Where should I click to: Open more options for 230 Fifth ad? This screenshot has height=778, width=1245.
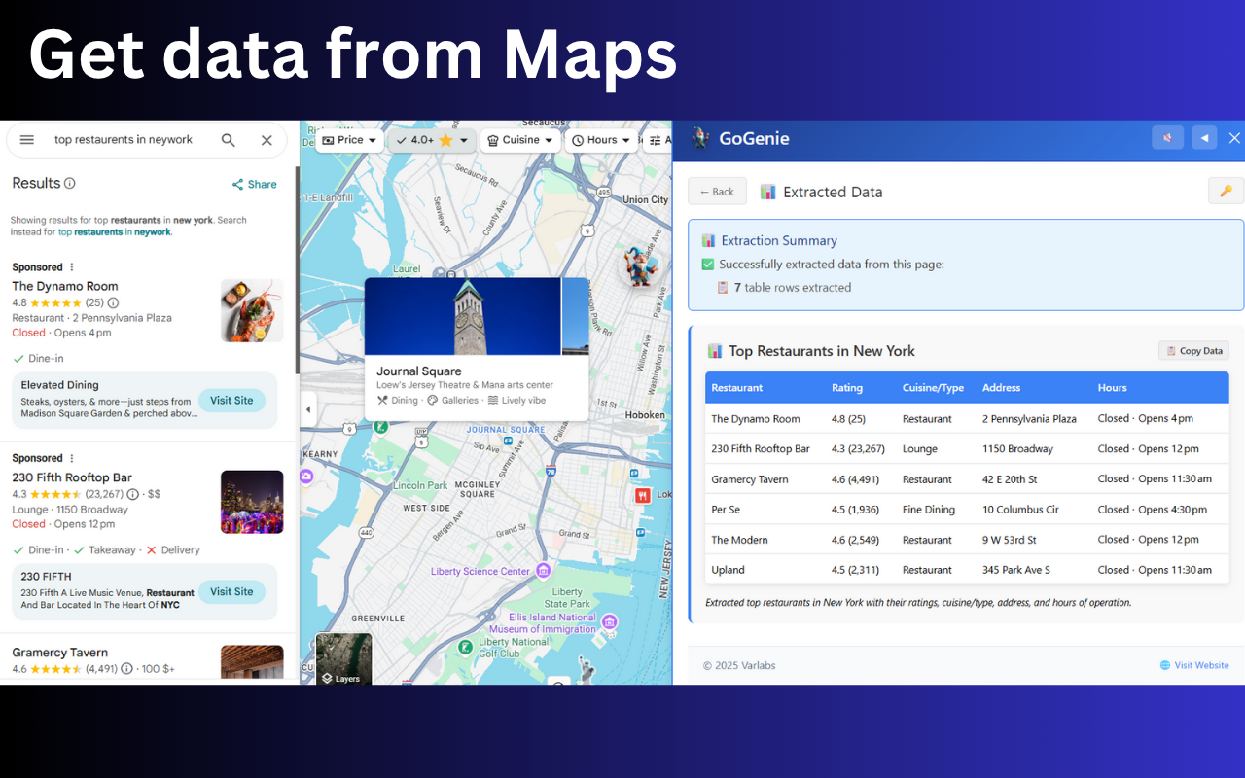point(72,458)
